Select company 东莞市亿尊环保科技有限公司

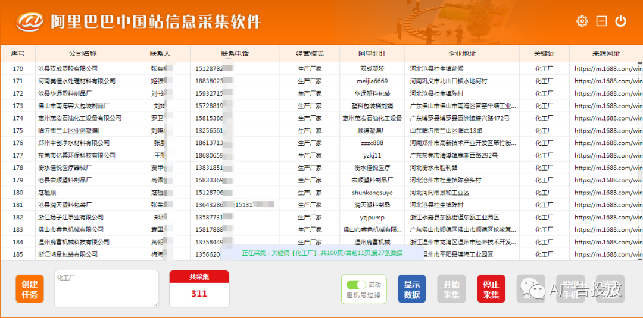(x=77, y=155)
